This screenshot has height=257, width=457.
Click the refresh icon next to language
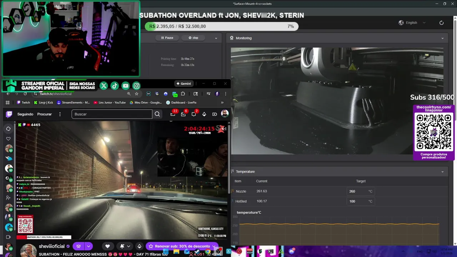coord(441,22)
